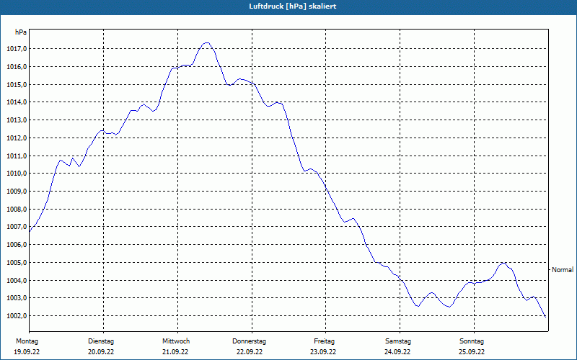Click the pressure curve's peak above 1017 hPa

click(x=207, y=43)
